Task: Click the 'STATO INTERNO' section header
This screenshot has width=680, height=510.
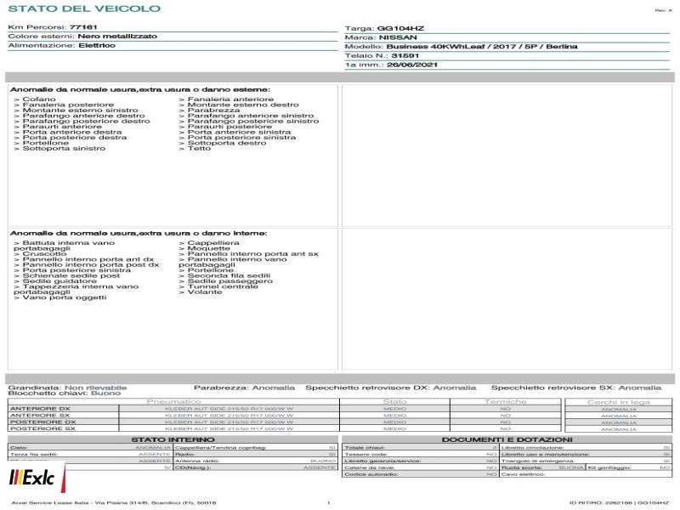Action: [x=173, y=439]
